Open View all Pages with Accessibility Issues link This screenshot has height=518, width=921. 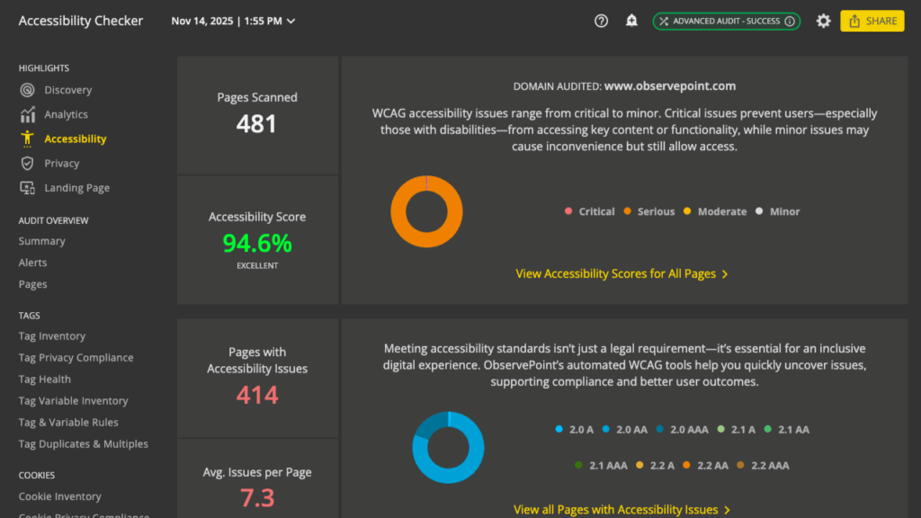point(621,509)
